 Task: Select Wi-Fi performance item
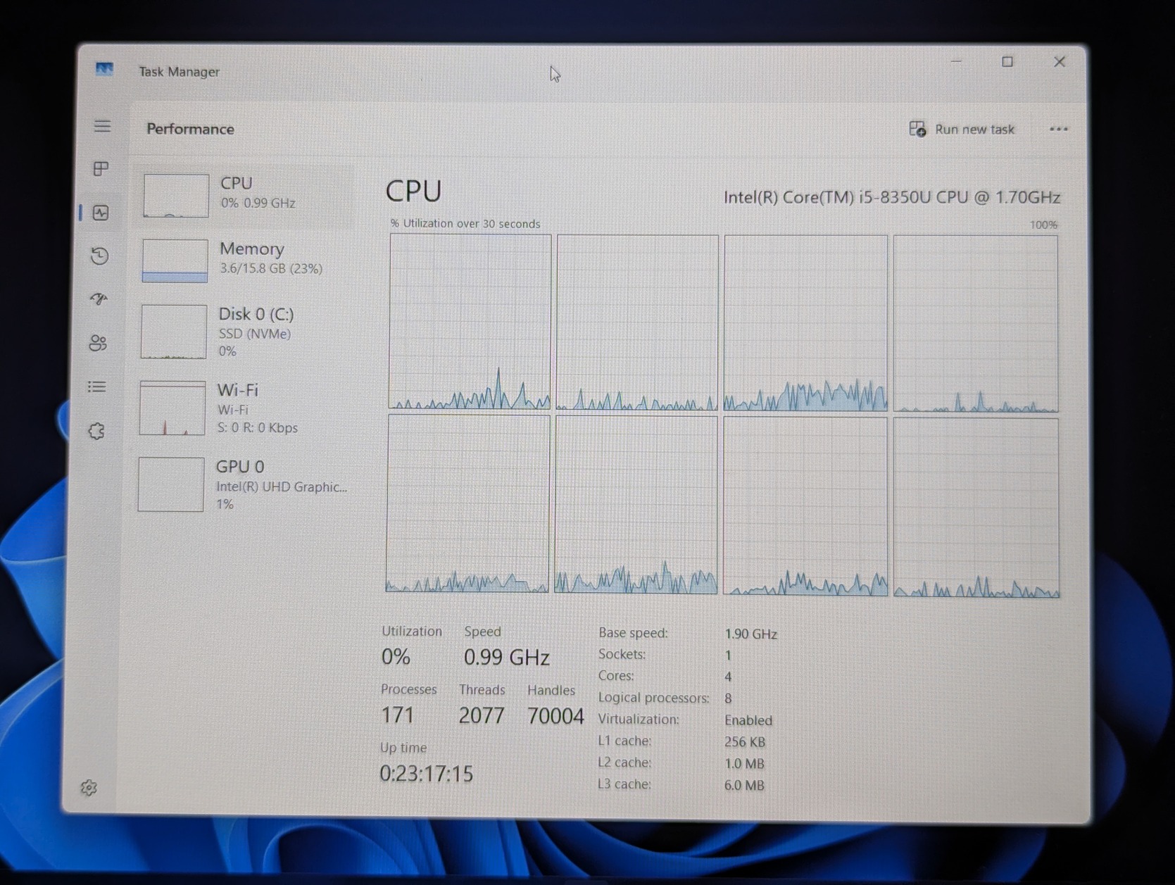click(242, 408)
